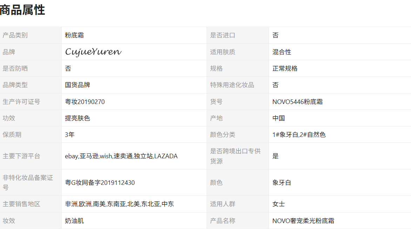411x229 pixels.
Task: Select the "妆效" attribute label
Action: coord(9,221)
